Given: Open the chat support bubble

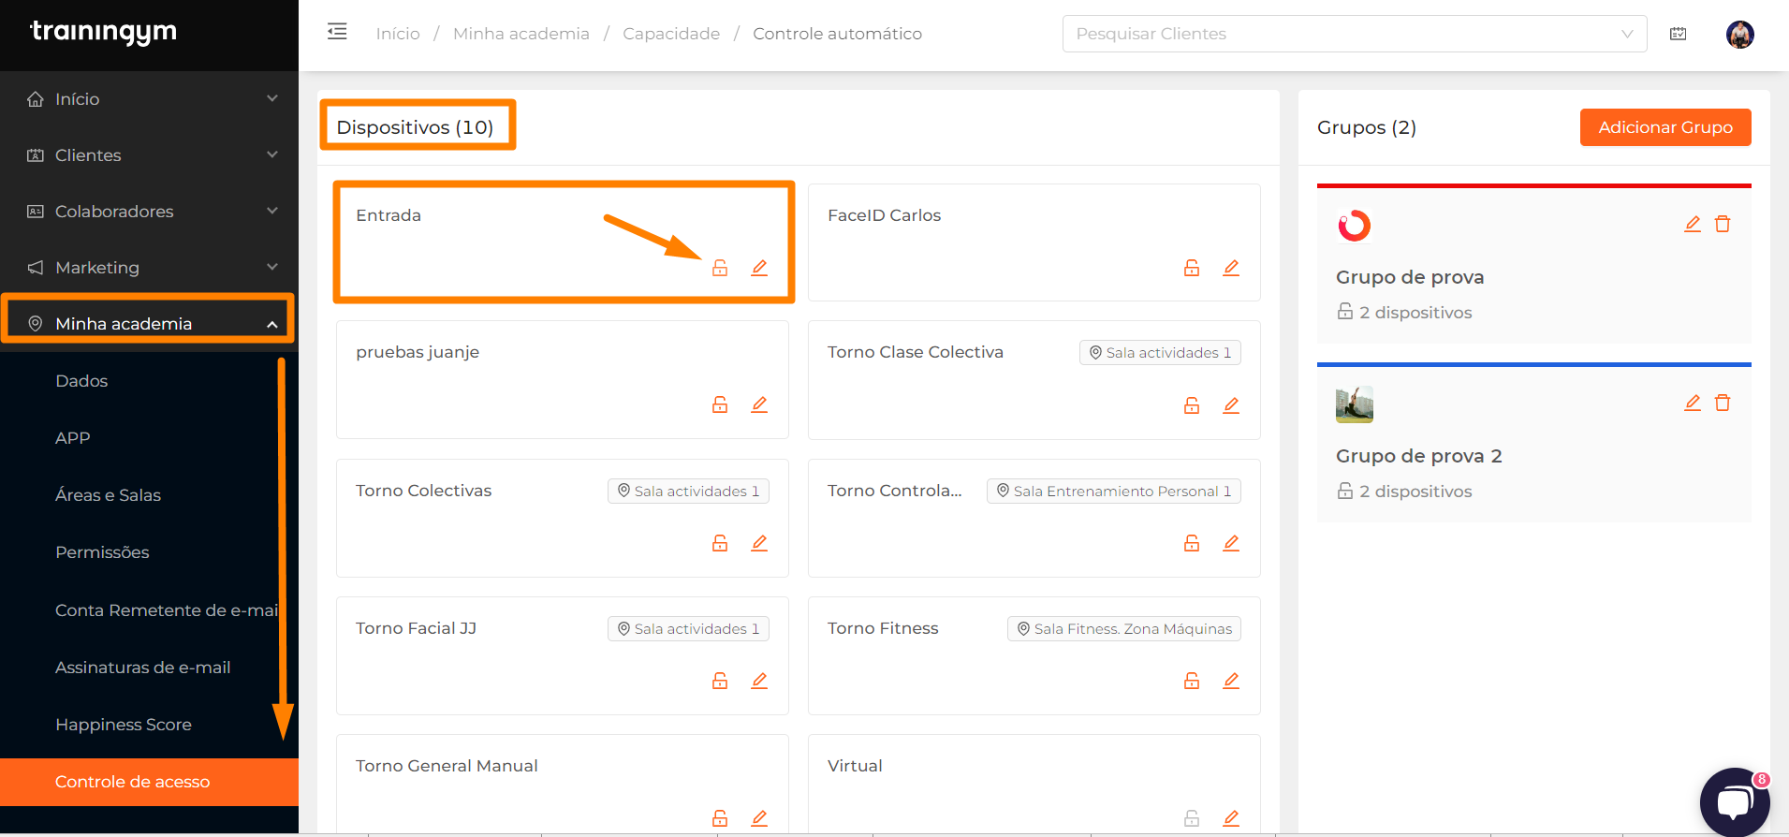Looking at the screenshot, I should (x=1735, y=802).
